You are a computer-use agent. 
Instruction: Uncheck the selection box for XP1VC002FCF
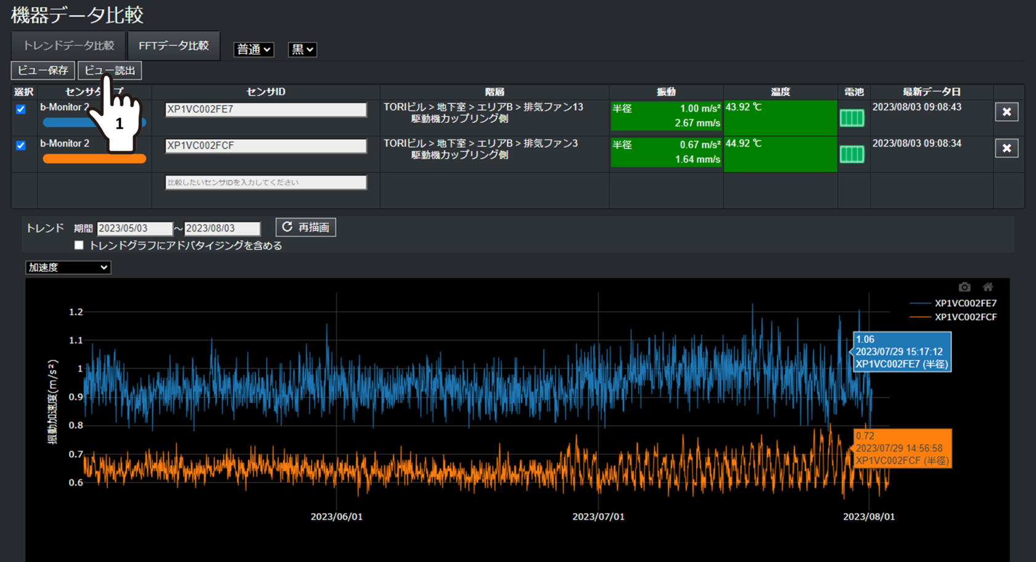(21, 145)
